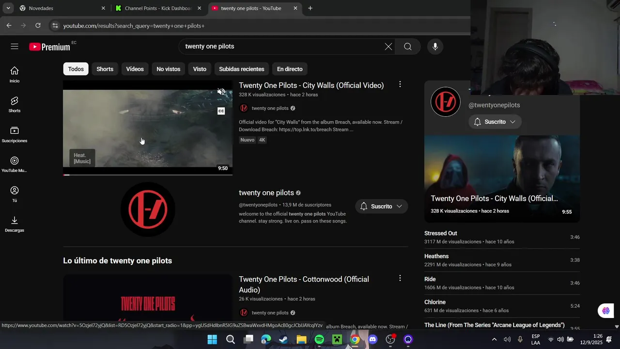Seek on City Walls preview progress bar
620x349 pixels.
pos(148,174)
